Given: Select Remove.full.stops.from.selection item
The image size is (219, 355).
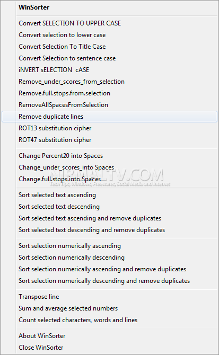Looking at the screenshot, I should [x=109, y=93].
